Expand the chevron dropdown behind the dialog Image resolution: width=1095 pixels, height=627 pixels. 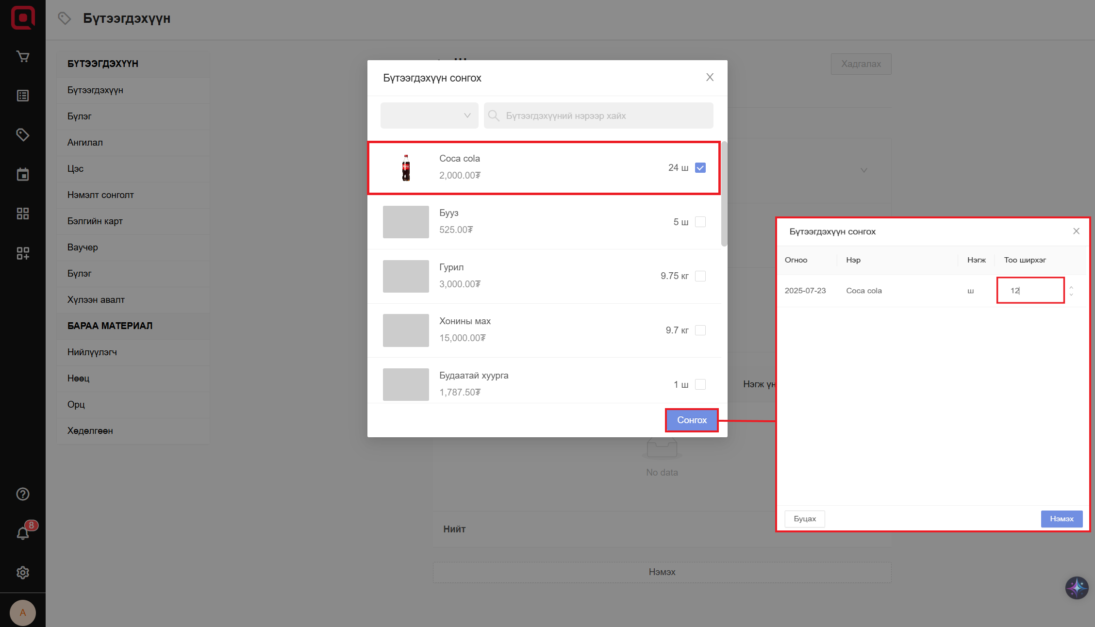pos(863,170)
